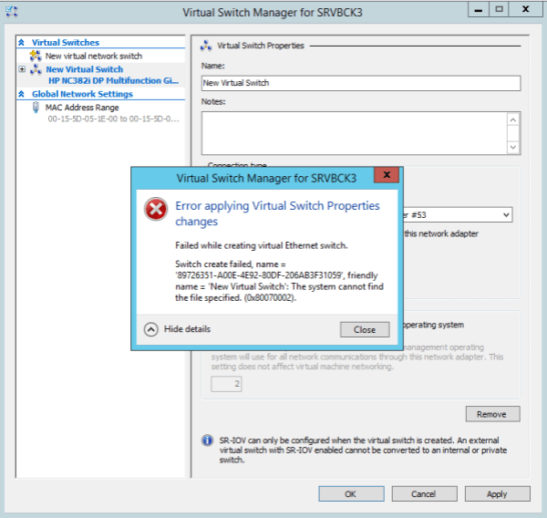The width and height of the screenshot is (547, 518).
Task: Click the Cancel button
Action: coord(424,494)
